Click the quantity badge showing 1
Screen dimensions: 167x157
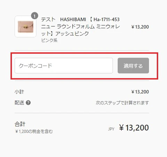click(x=34, y=16)
